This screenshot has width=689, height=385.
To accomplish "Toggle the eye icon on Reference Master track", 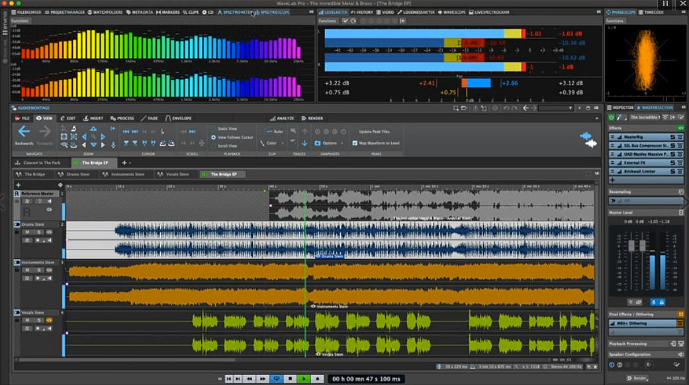I will tap(49, 209).
